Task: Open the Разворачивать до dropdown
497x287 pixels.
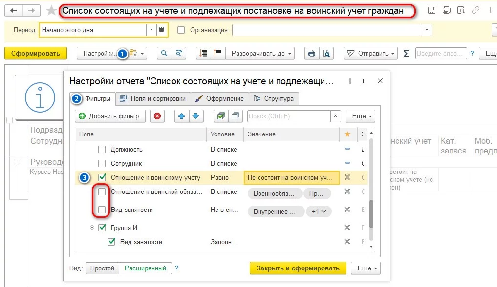Action: pyautogui.click(x=260, y=54)
